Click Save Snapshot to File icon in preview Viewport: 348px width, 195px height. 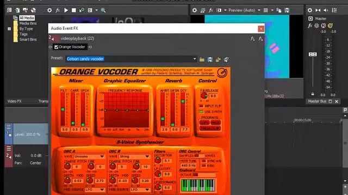click(287, 10)
